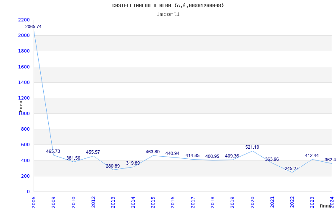
Task: Click the chart title CASTELLINALDO D ALBA
Action: [x=168, y=5]
